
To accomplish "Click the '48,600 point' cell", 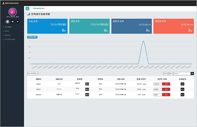I will click(141, 89).
